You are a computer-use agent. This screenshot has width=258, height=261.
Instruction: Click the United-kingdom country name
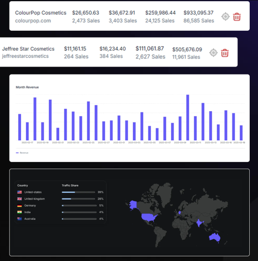(x=34, y=199)
